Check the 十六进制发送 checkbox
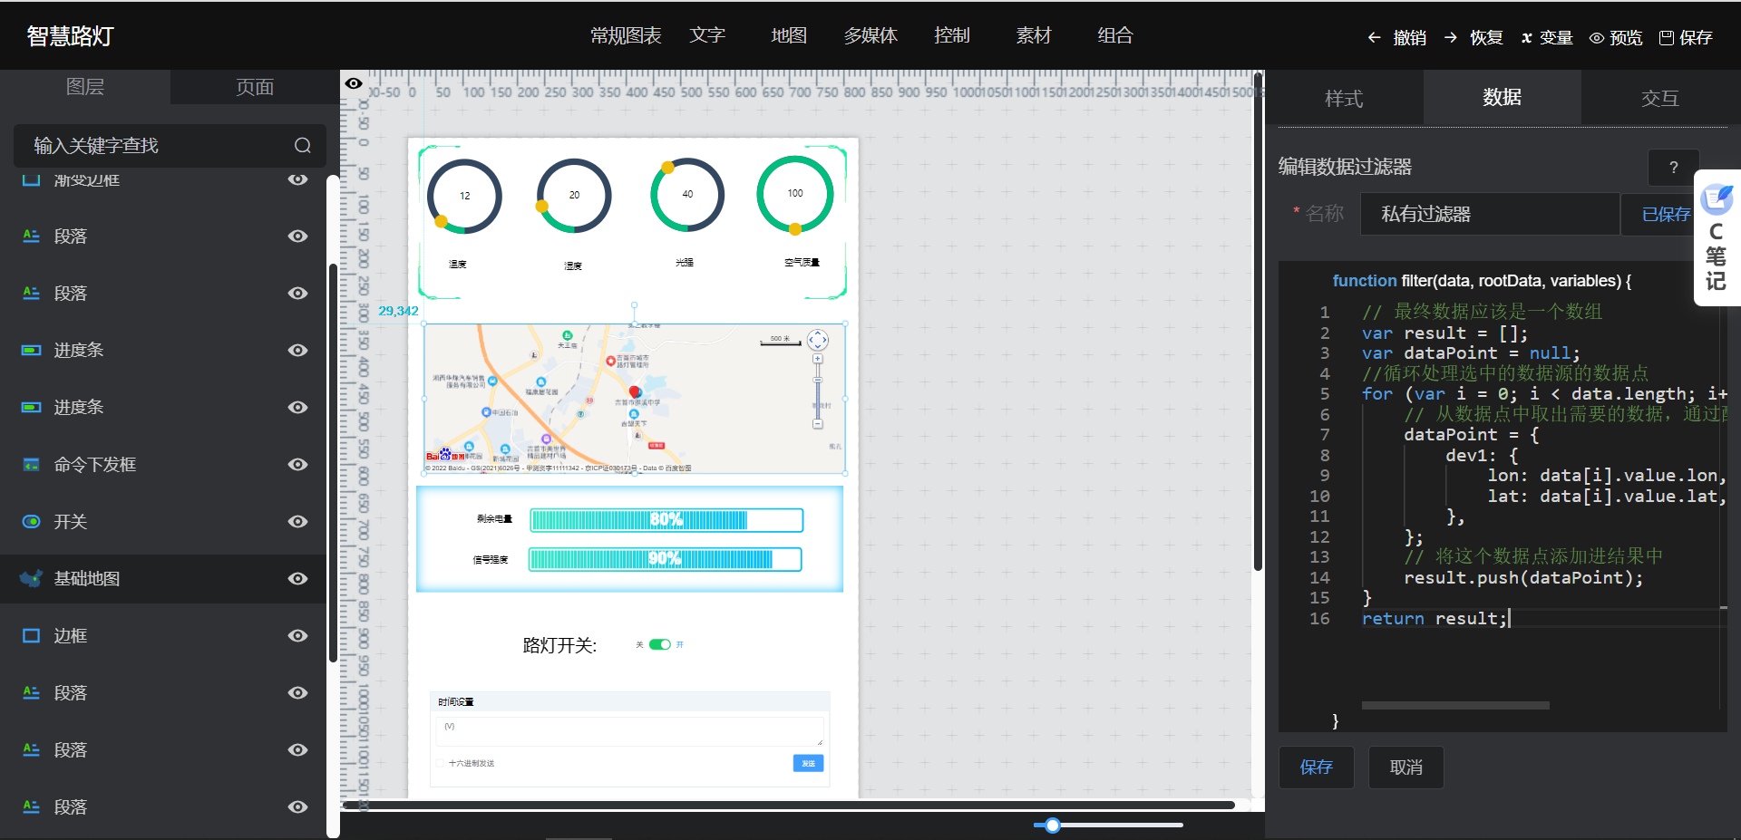This screenshot has height=840, width=1741. (x=440, y=763)
